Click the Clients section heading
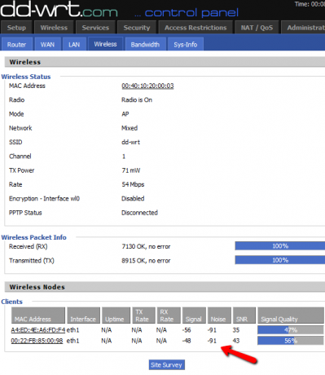Viewport: 325px width, 375px height. click(x=11, y=302)
